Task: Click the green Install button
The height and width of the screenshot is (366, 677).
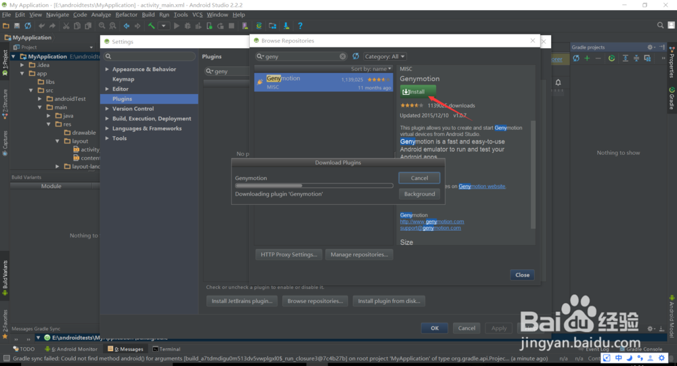Action: (418, 91)
